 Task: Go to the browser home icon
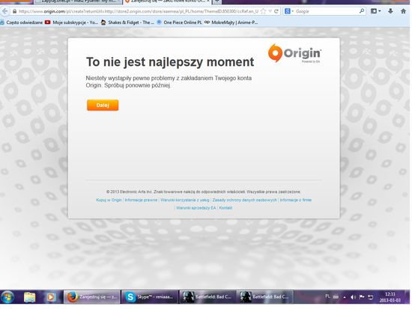coord(403,11)
